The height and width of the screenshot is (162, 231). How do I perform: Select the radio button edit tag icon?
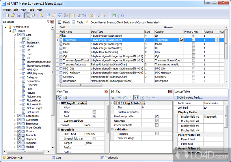pos(125,98)
